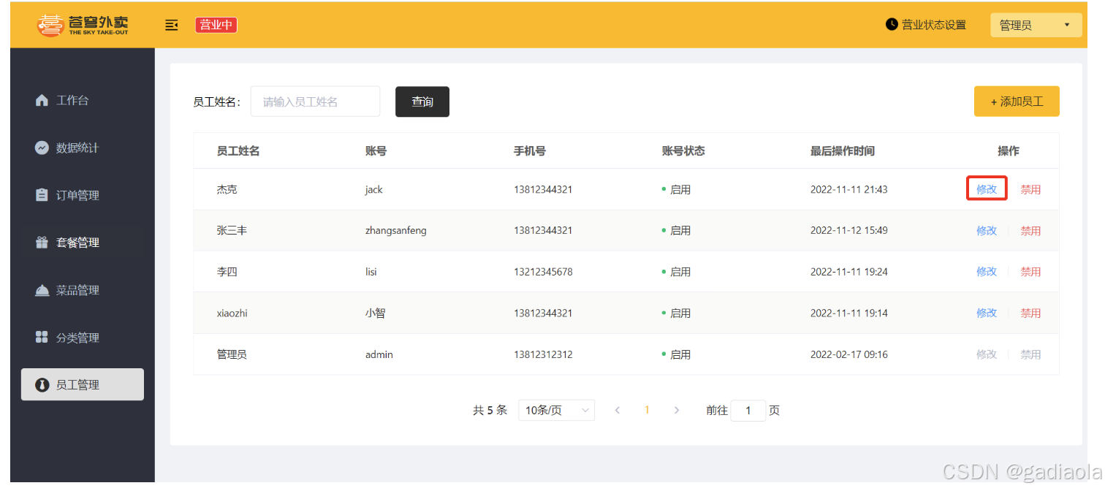
Task: Click the home icon beside 工作台
Action: pos(42,100)
